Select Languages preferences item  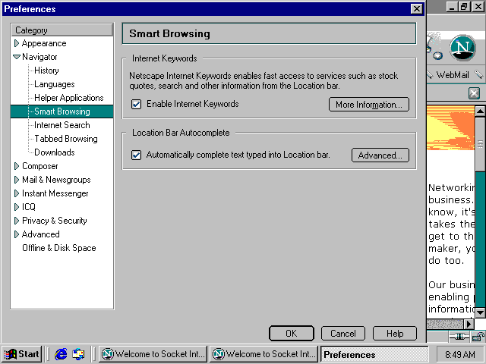click(x=55, y=84)
